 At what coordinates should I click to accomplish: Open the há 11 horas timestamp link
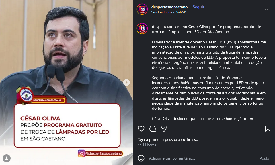point(147,145)
